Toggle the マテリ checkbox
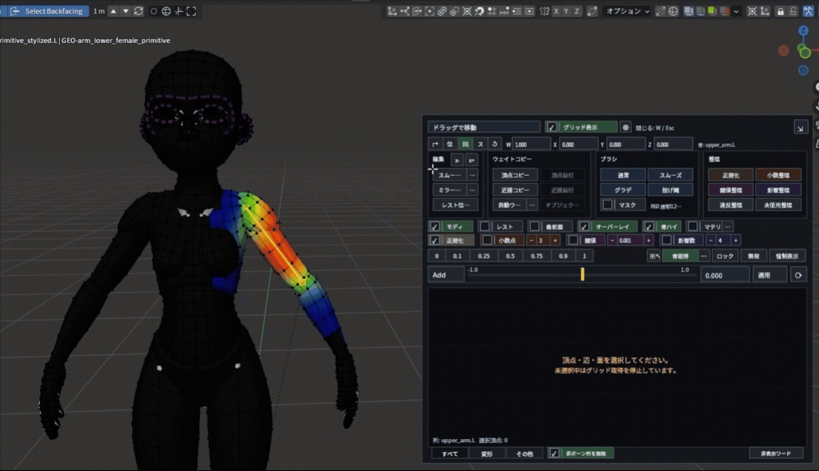This screenshot has width=819, height=471. 693,226
